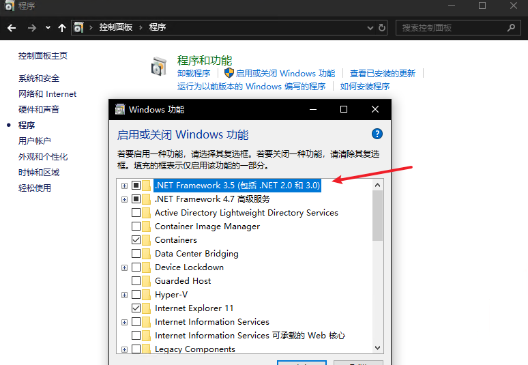
Task: Disable the Internet Explorer 11 checkbox
Action: tap(136, 308)
